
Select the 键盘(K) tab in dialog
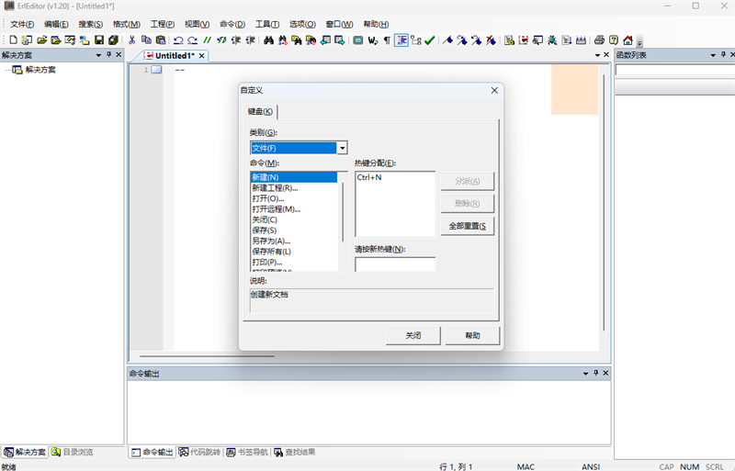[x=260, y=111]
